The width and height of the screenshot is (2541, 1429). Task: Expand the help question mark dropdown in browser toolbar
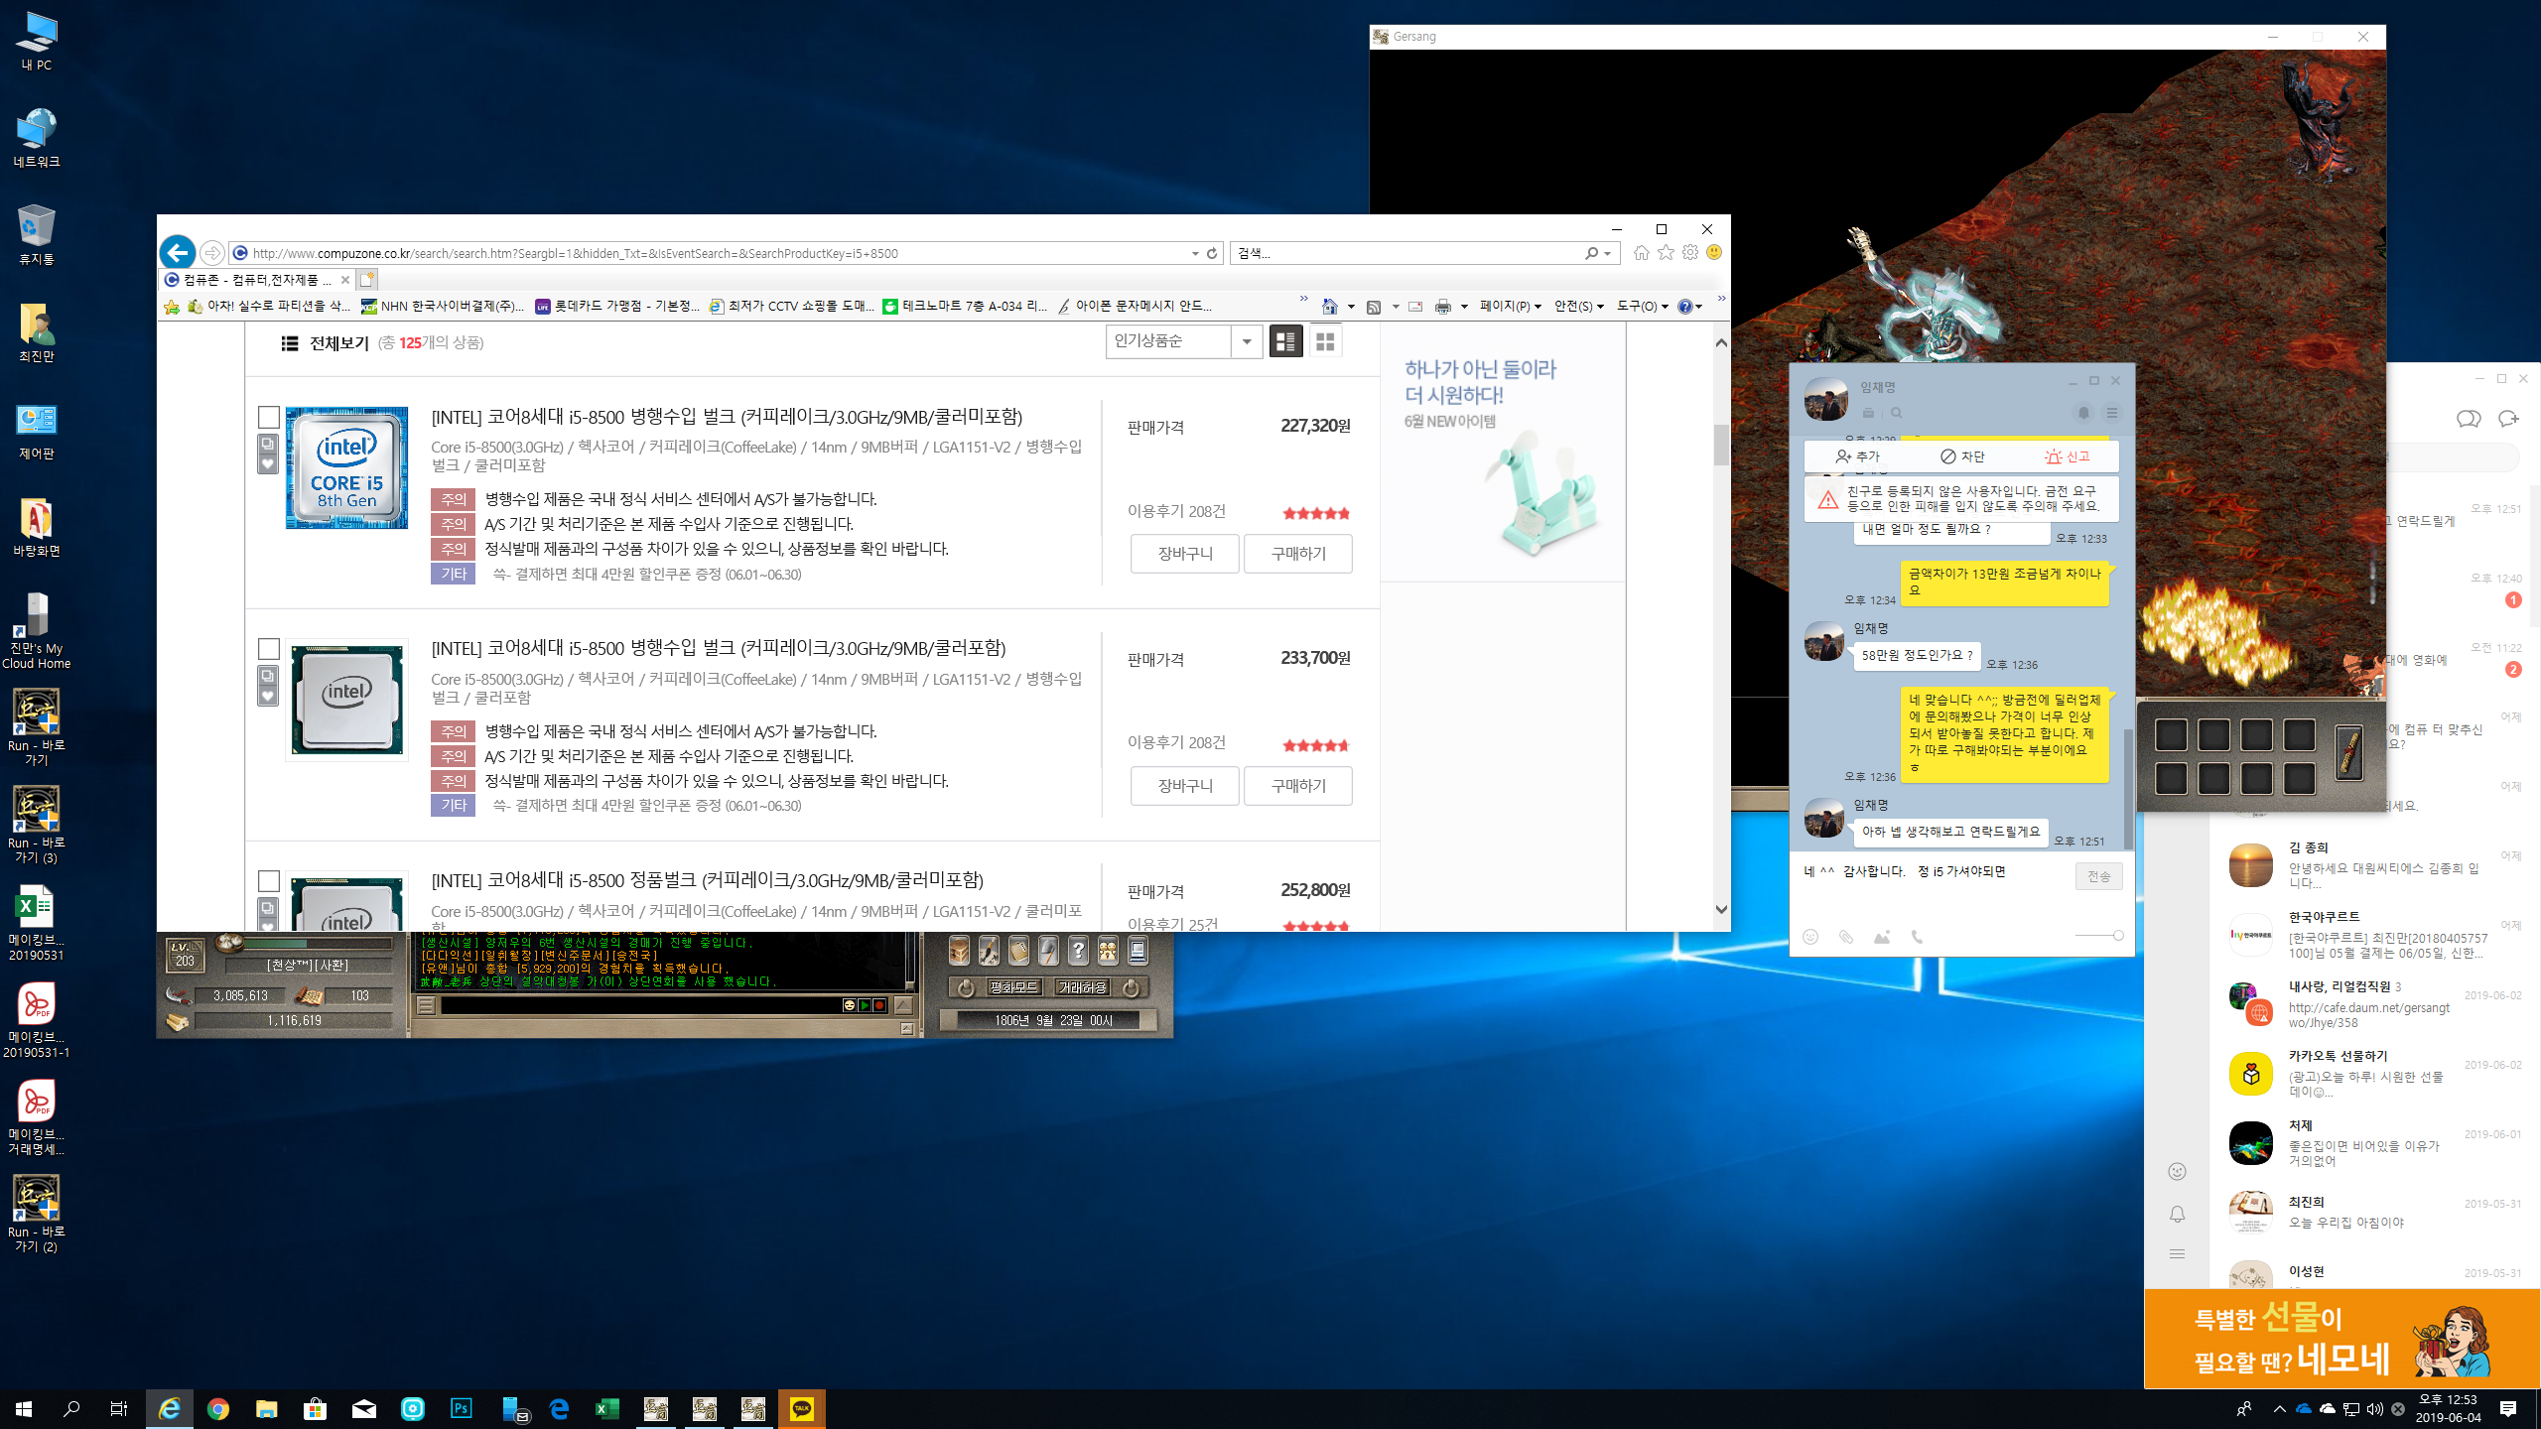click(x=1699, y=307)
